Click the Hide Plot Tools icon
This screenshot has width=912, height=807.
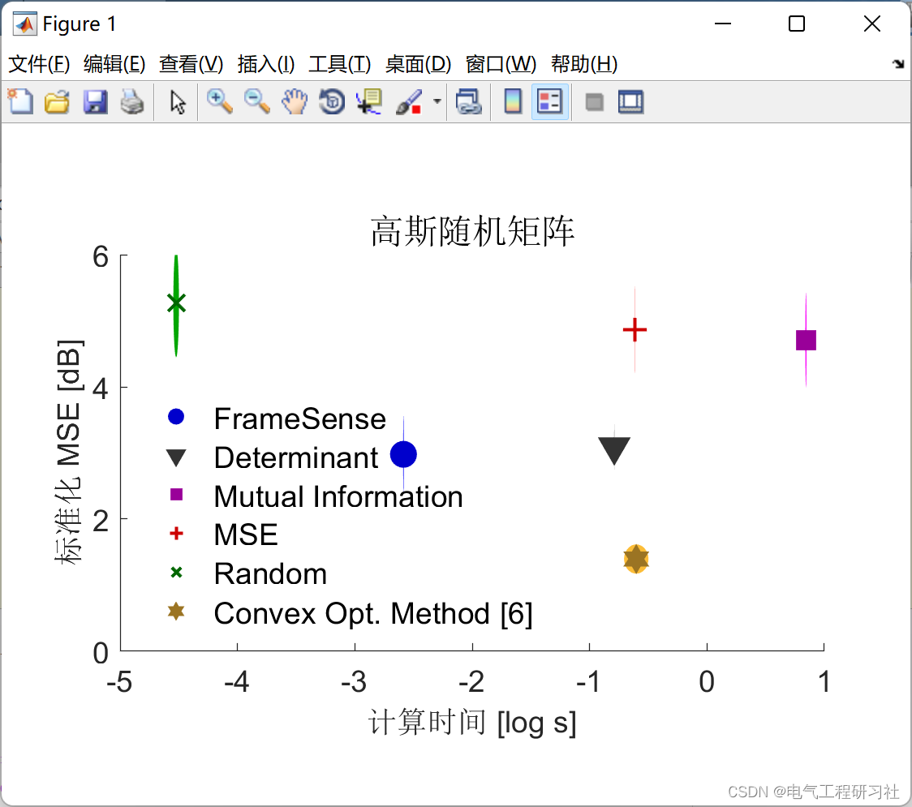point(594,102)
